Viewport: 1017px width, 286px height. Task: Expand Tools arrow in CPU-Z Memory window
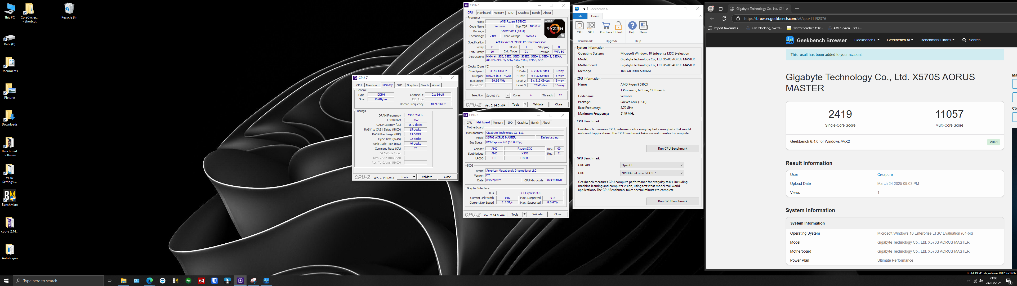click(414, 177)
